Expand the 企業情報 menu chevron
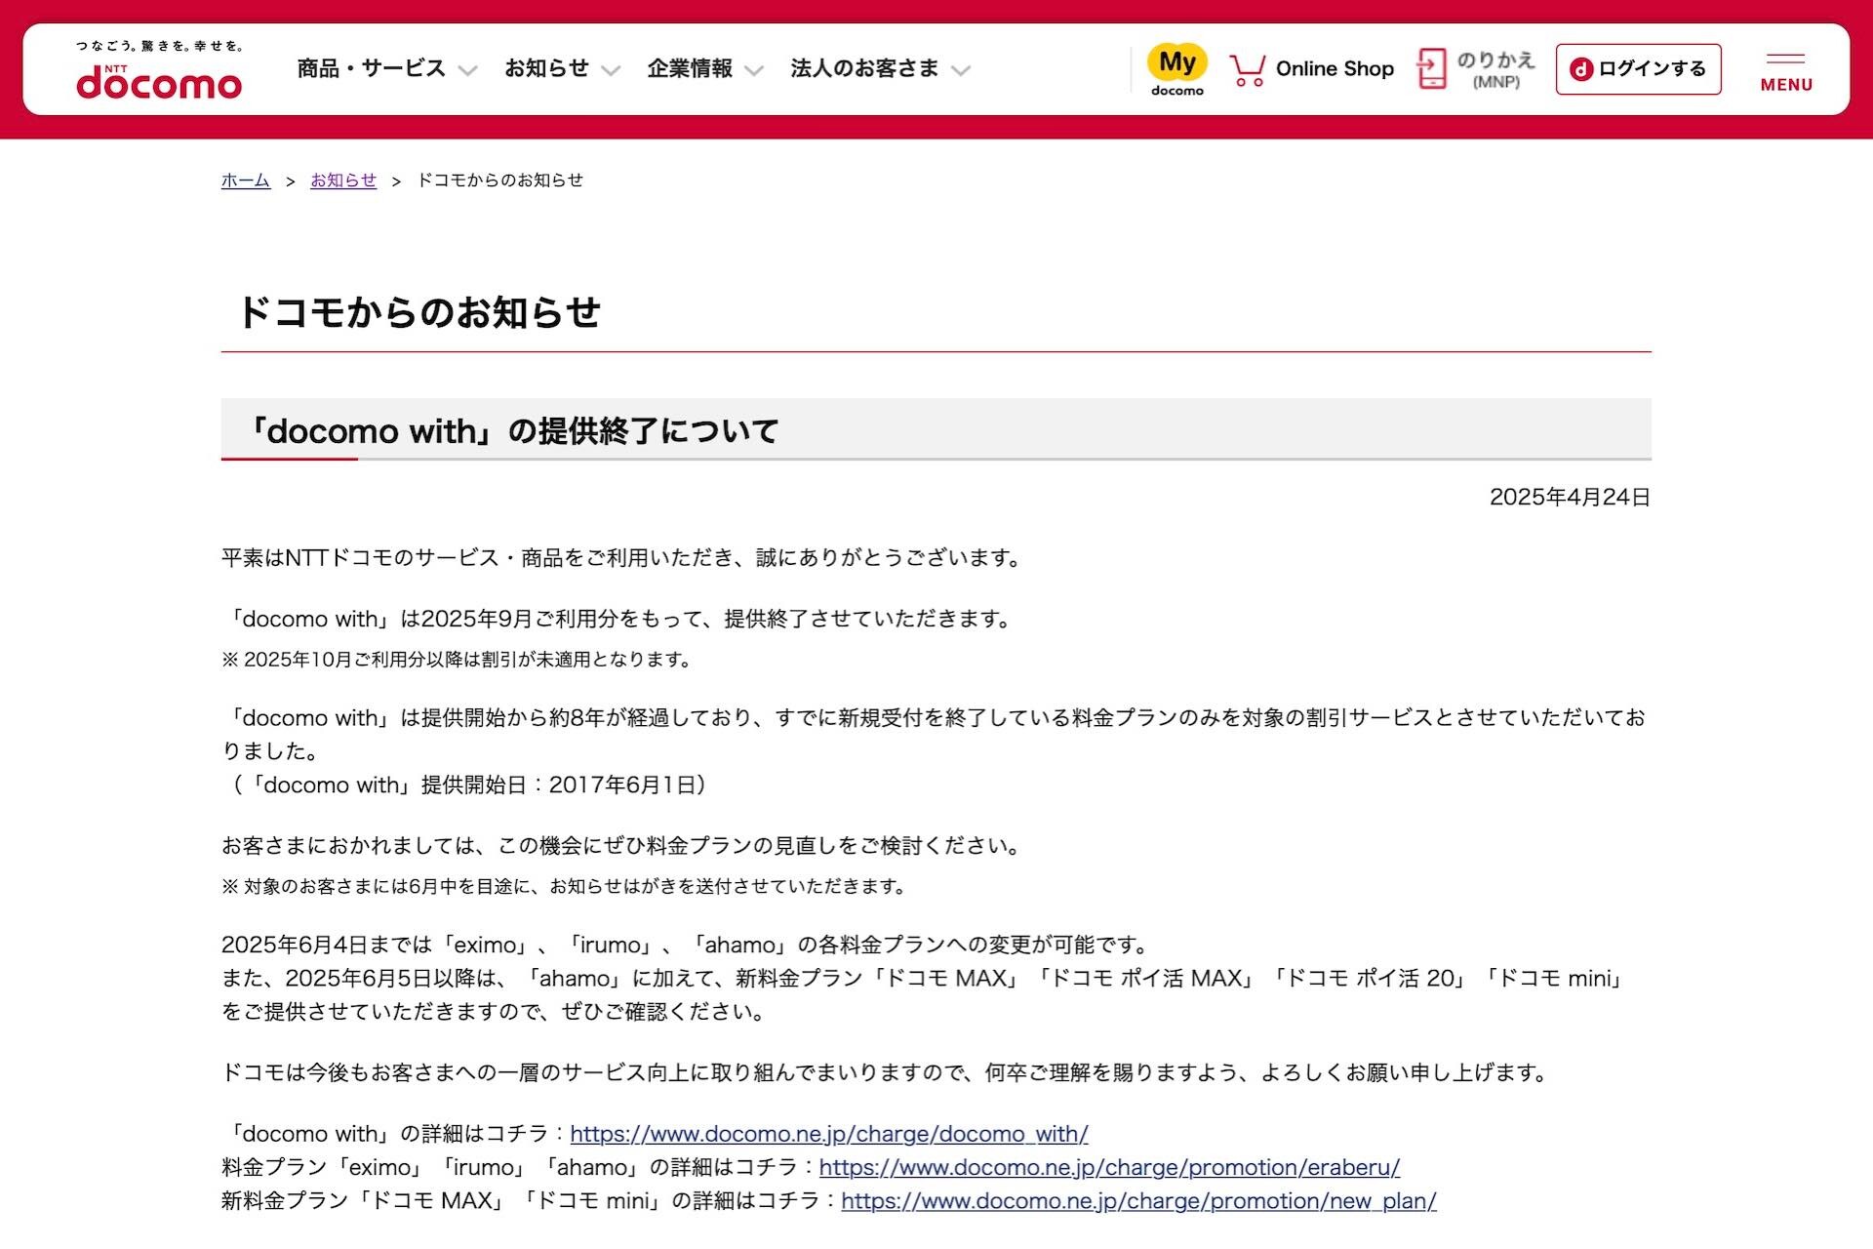The height and width of the screenshot is (1249, 1873). 753,70
